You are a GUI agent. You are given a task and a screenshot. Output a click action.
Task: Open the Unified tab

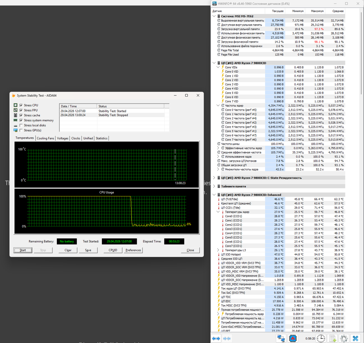88,138
